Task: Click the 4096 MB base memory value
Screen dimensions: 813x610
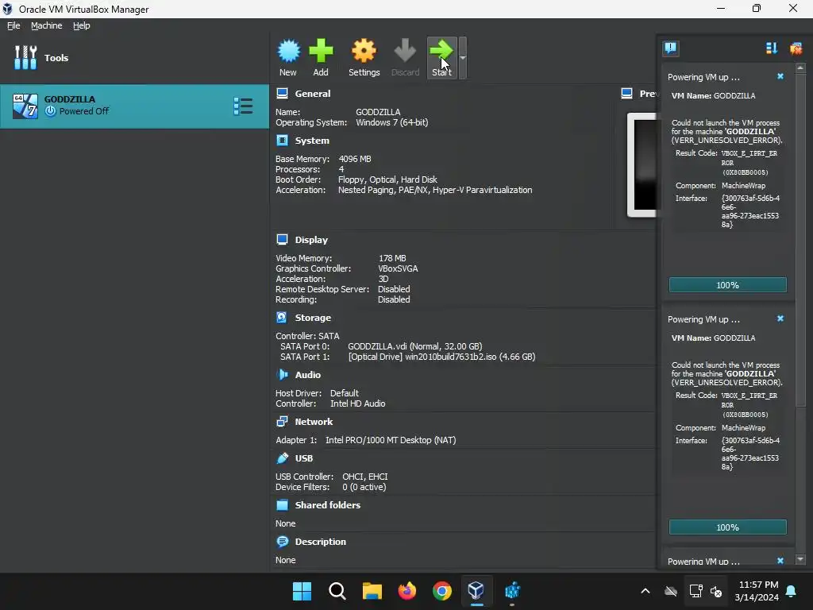Action: click(x=355, y=159)
